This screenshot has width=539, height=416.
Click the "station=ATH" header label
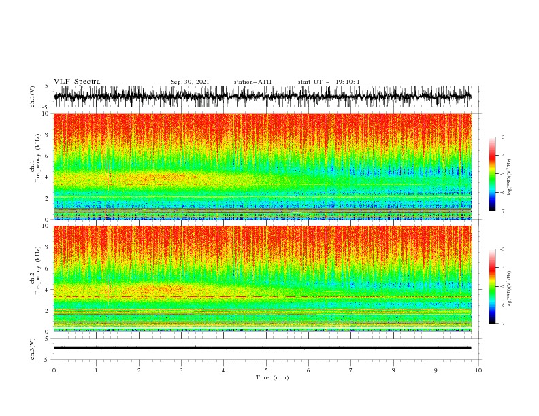[x=252, y=82]
